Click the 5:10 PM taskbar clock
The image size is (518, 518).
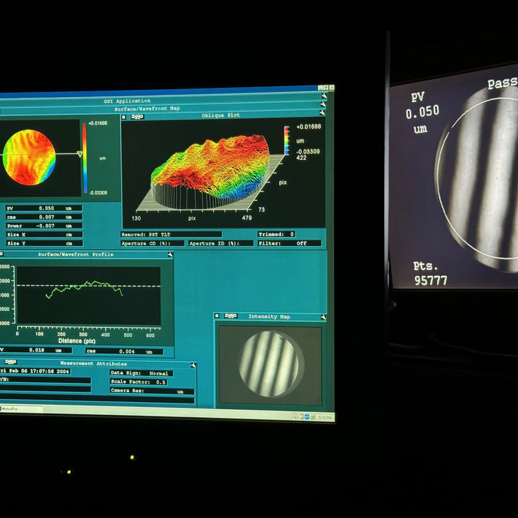tap(325, 418)
